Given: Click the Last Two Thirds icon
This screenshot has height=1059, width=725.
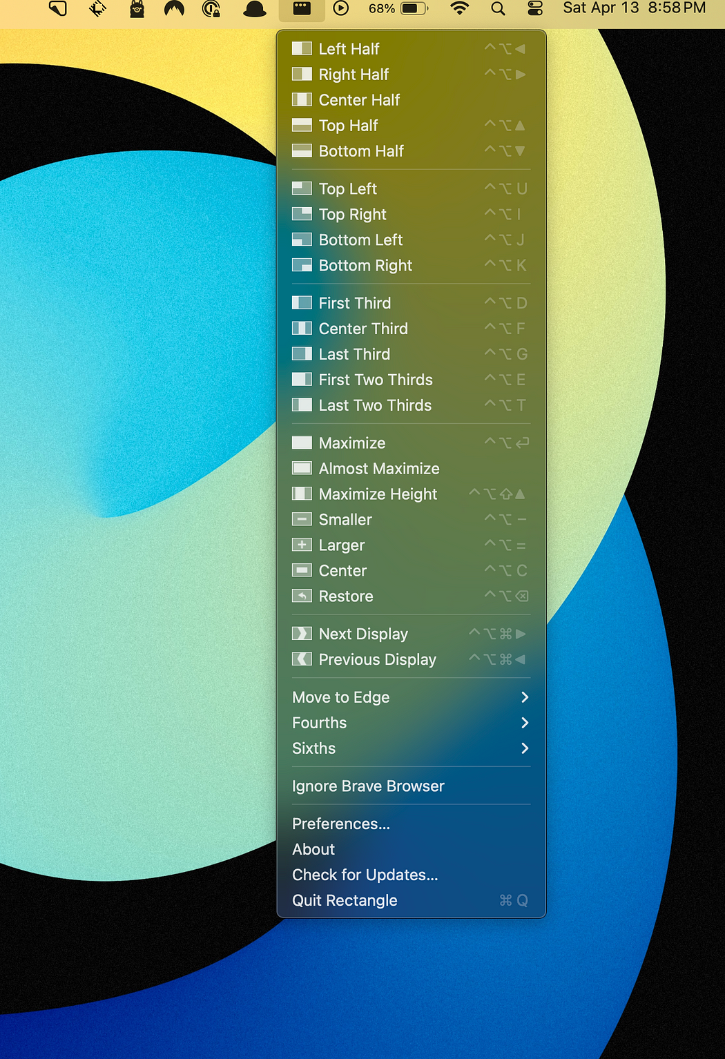Looking at the screenshot, I should point(302,405).
